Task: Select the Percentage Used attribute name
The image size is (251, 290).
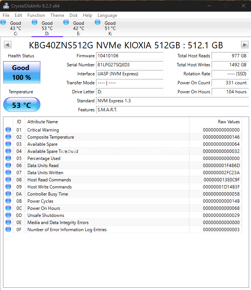Action: 44,158
